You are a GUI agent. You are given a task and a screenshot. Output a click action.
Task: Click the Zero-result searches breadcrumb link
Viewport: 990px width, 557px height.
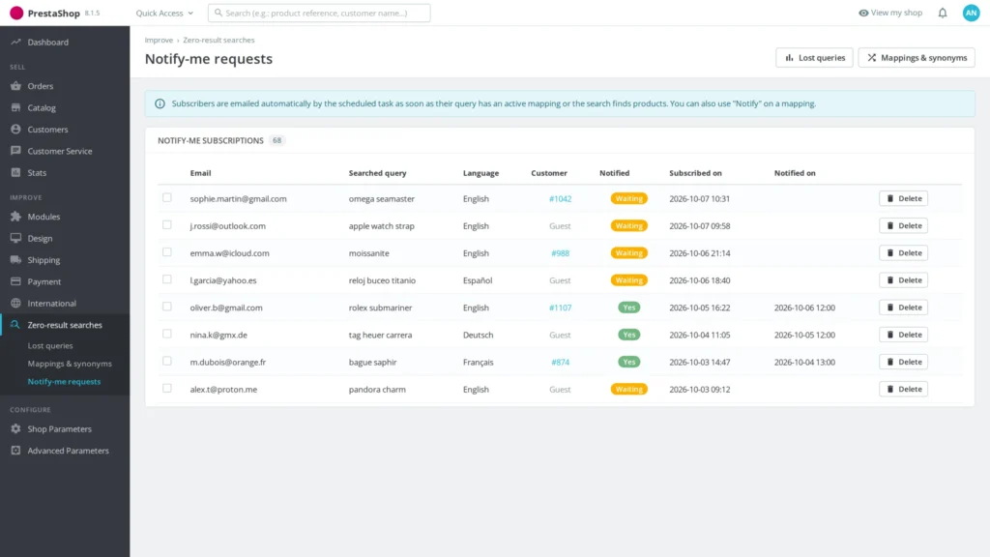(x=218, y=40)
